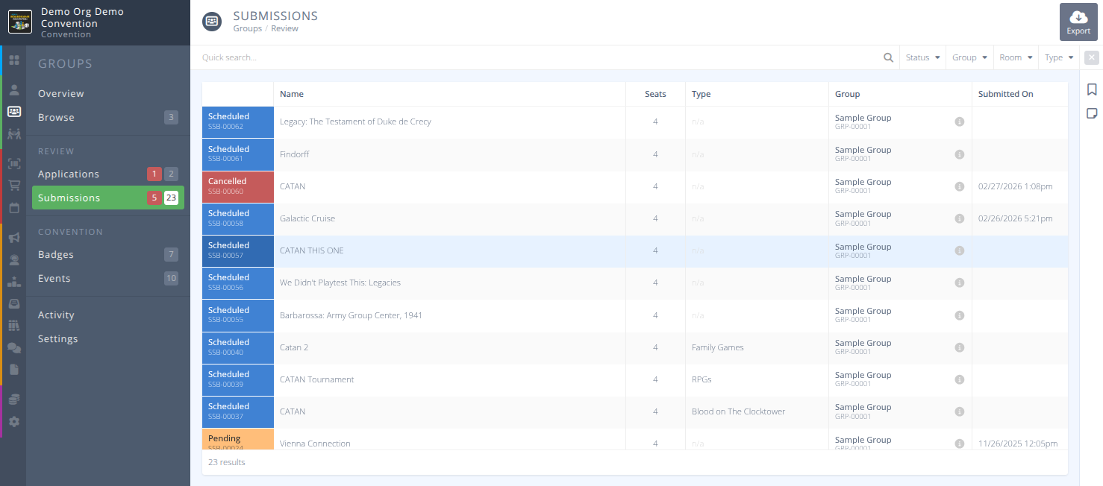Open the shopping cart icon
This screenshot has height=486, width=1103.
click(x=14, y=186)
